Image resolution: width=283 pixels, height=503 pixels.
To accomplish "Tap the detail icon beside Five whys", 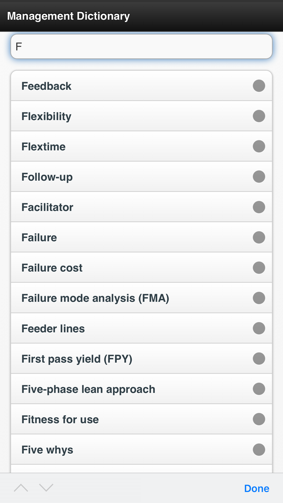I will [x=259, y=449].
